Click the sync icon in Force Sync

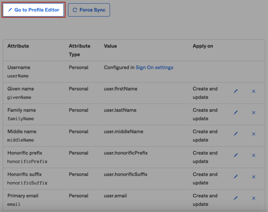[74, 10]
